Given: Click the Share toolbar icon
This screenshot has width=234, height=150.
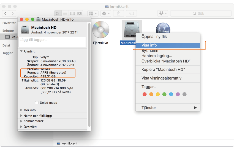Looking at the screenshot, I should pos(119,13).
